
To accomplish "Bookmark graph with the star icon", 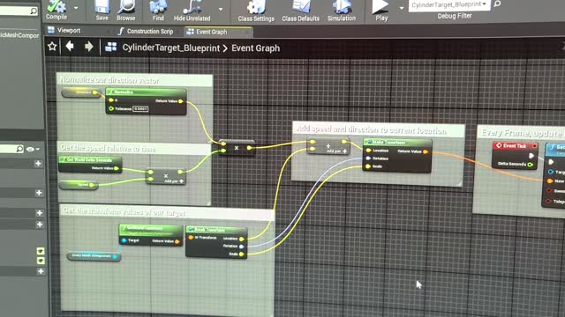I will pos(52,47).
